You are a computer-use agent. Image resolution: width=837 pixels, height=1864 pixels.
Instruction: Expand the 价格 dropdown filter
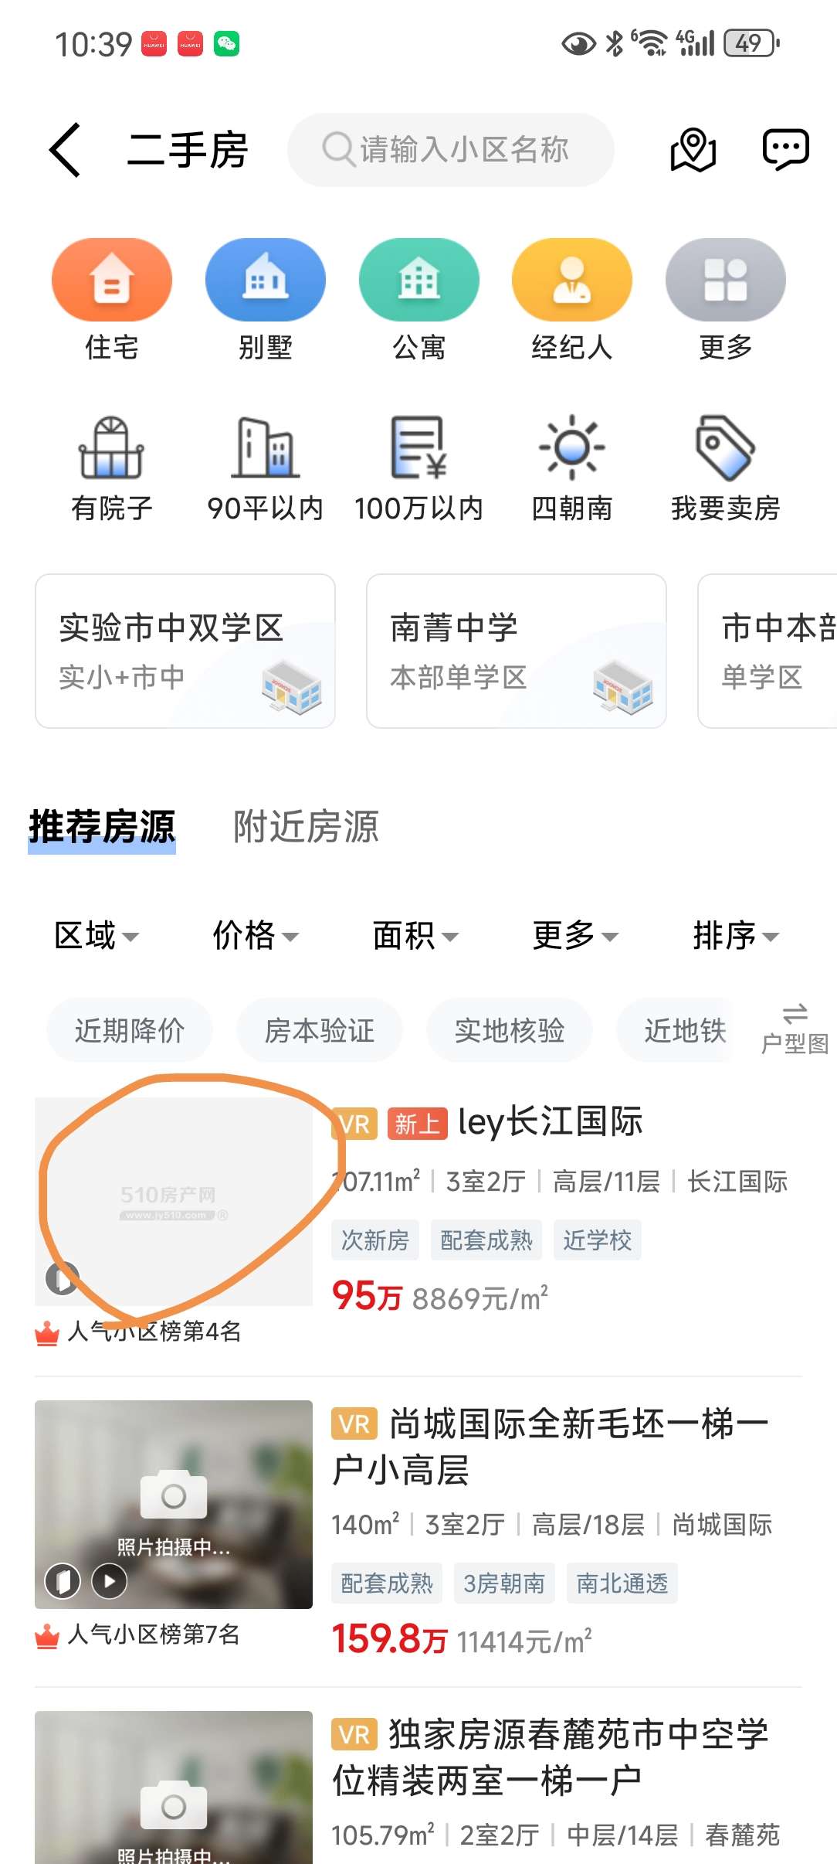coord(256,936)
